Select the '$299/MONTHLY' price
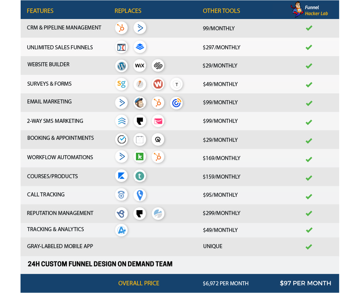Viewport: 352px width, 293px height. tap(222, 213)
